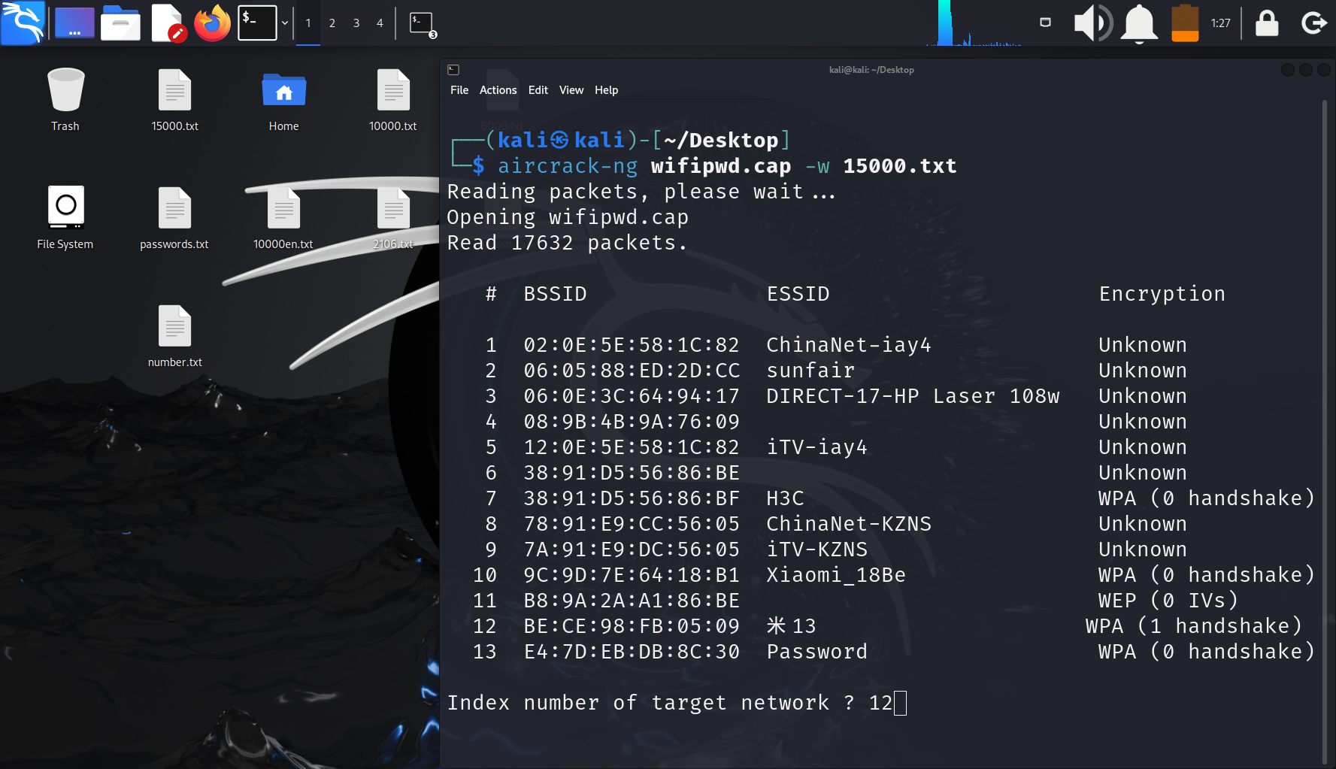Click the ESSID Xiaomi_18Be text
The width and height of the screenshot is (1336, 769).
point(836,575)
